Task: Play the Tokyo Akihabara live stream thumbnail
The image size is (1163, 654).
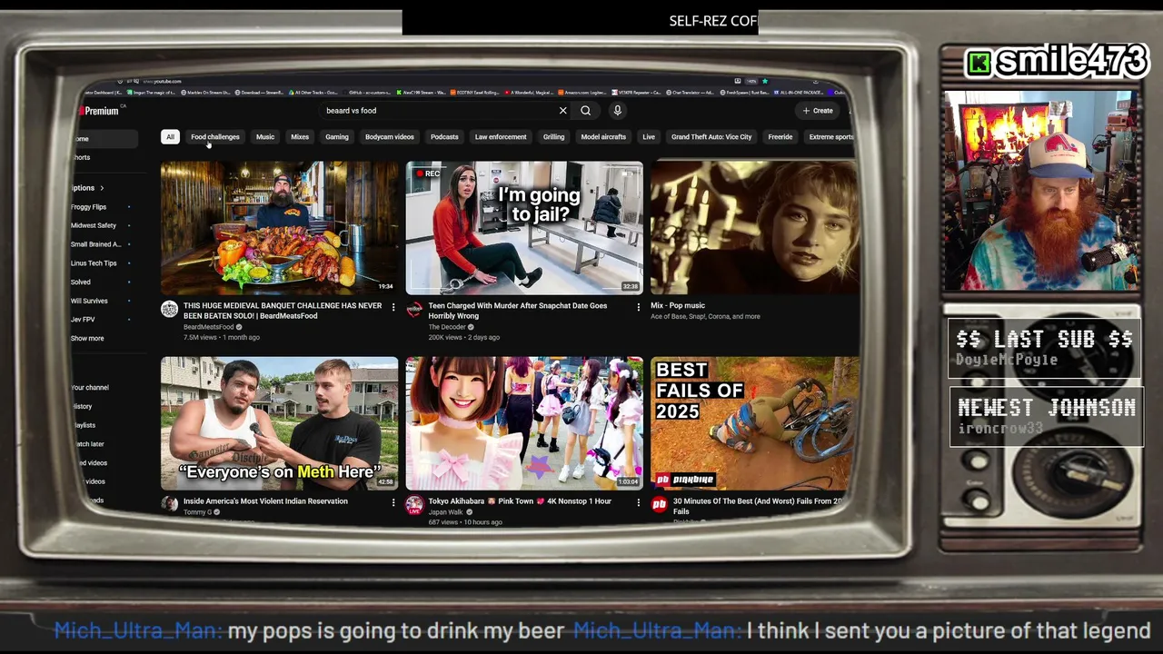Action: (x=524, y=423)
